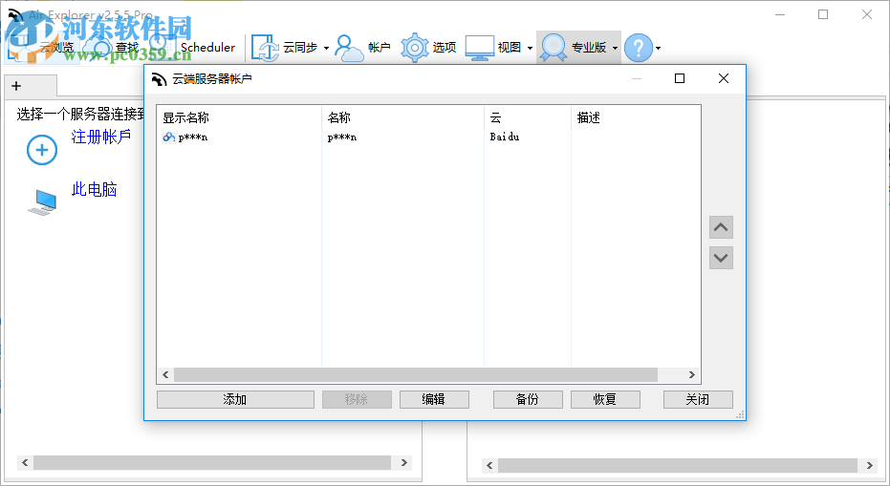Image resolution: width=890 pixels, height=486 pixels.
Task: Sort by 名称 column header
Action: click(x=338, y=117)
